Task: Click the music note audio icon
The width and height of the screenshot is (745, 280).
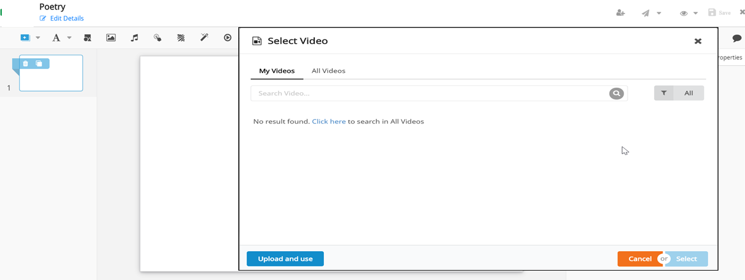Action: click(x=134, y=38)
